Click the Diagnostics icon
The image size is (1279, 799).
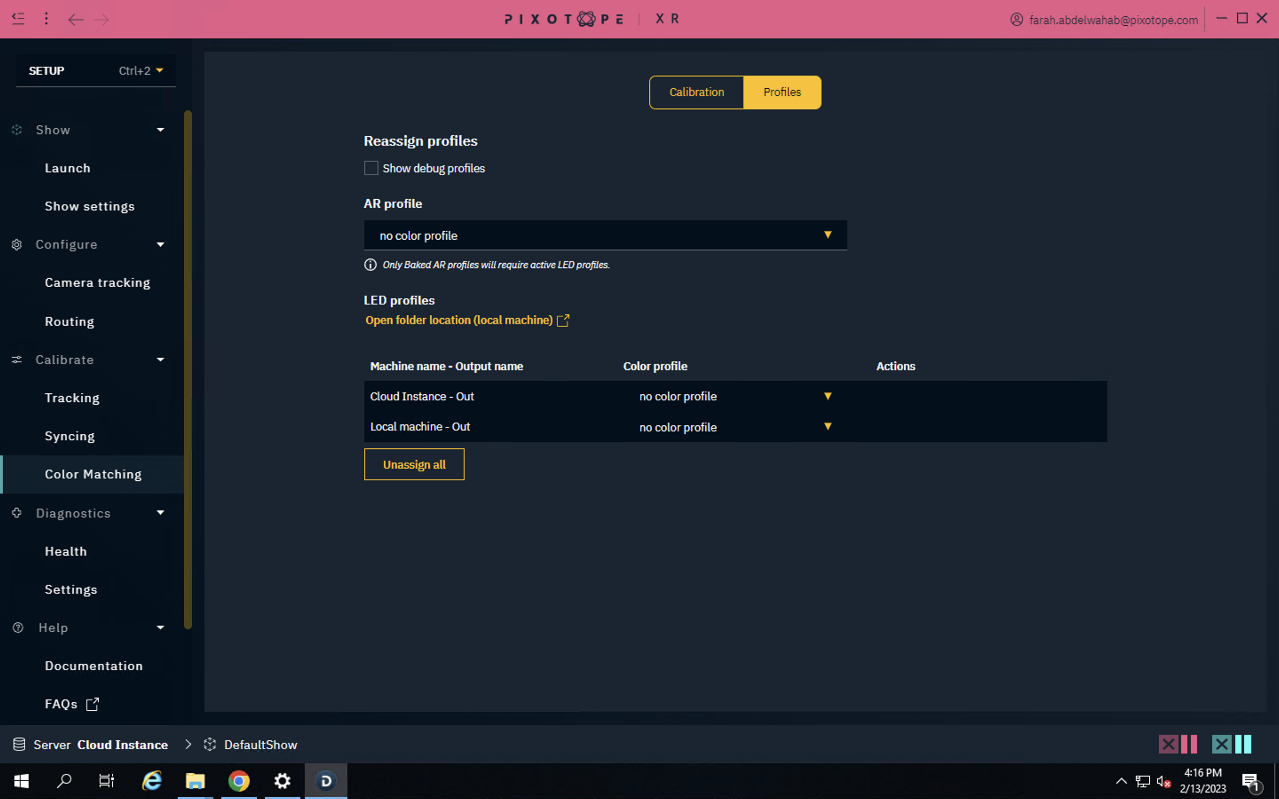click(x=17, y=513)
